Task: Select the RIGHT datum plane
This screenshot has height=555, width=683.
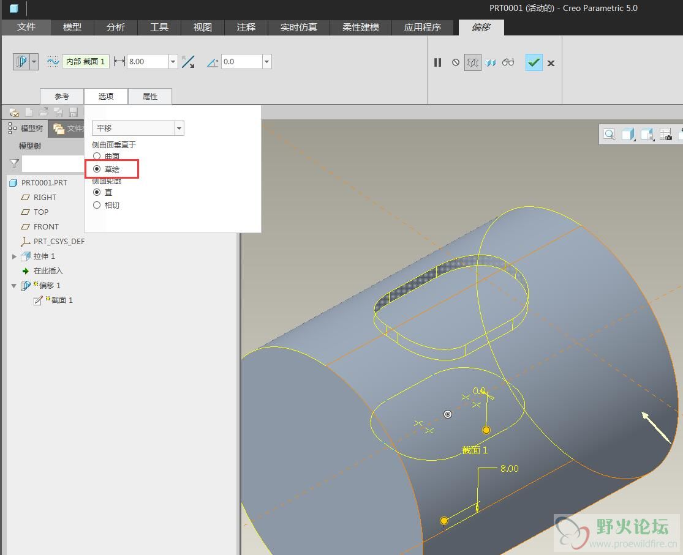Action: point(39,197)
